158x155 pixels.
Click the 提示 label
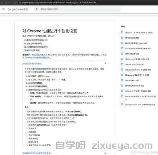(x=27, y=107)
